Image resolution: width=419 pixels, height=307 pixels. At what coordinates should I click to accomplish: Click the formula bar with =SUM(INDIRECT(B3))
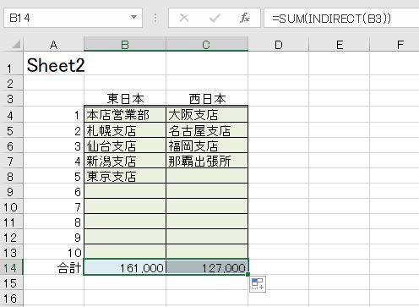pos(341,18)
